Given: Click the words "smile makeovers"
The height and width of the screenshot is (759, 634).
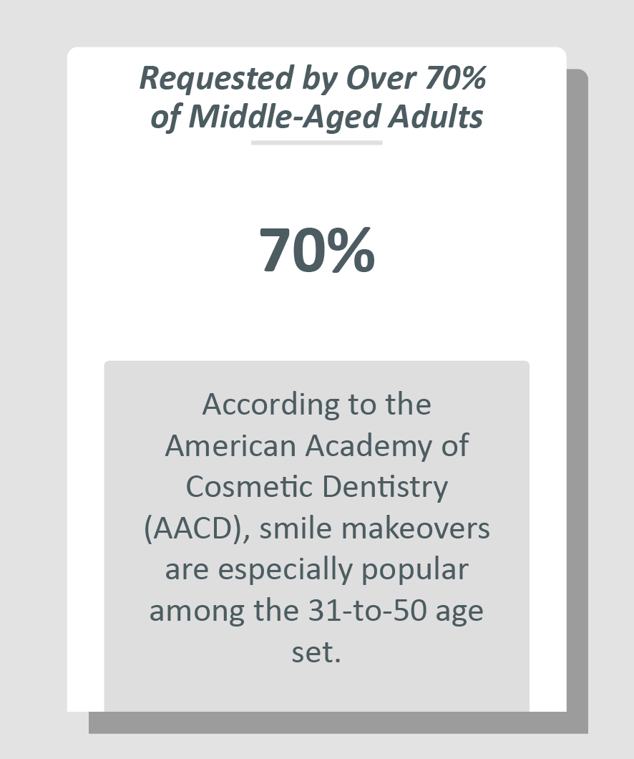Looking at the screenshot, I should pyautogui.click(x=375, y=529).
